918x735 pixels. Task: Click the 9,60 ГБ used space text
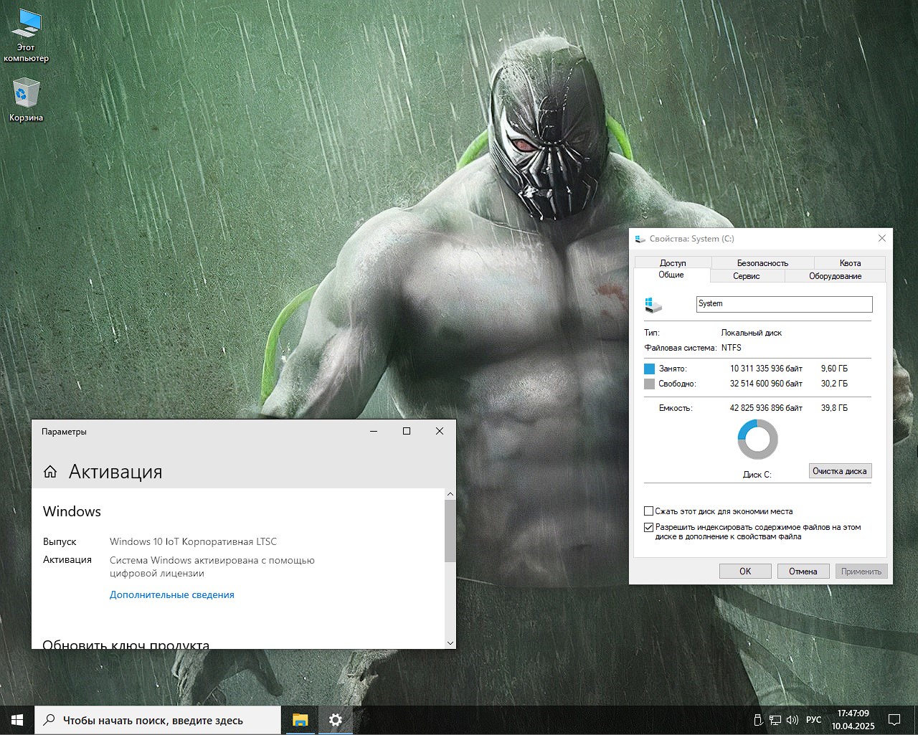834,369
